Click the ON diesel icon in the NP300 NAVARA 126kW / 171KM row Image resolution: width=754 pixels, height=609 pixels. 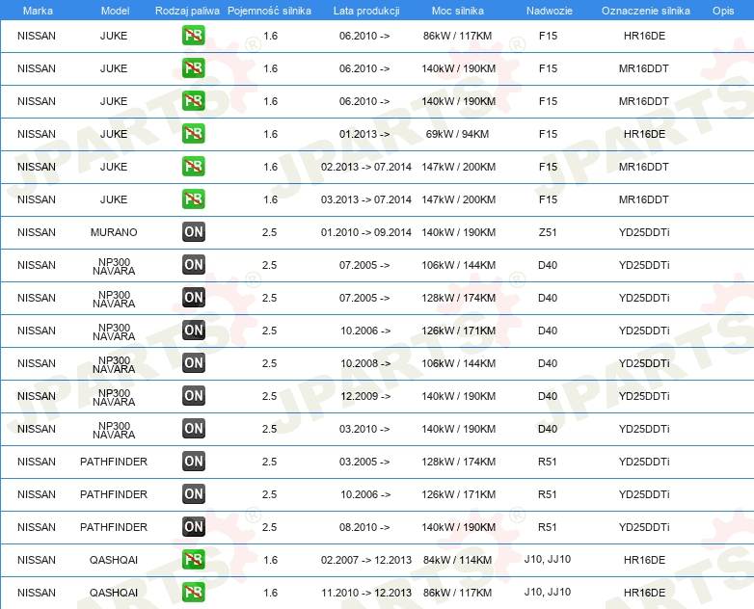coord(193,331)
